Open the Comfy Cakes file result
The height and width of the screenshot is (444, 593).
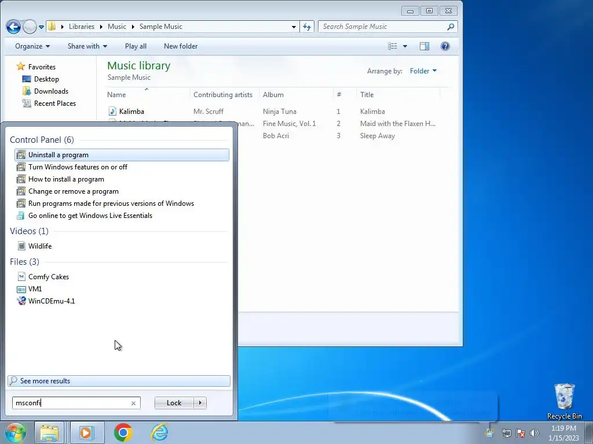point(122,276)
